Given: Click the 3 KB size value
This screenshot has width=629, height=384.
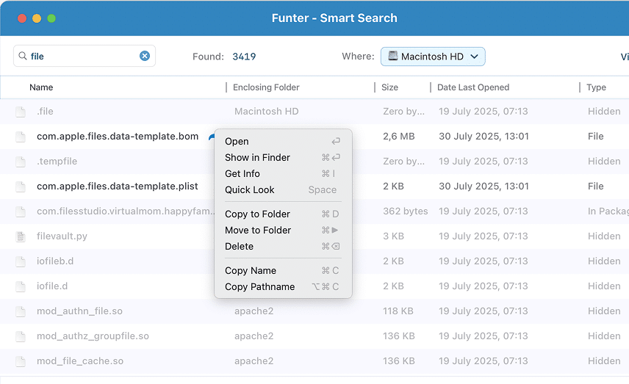Looking at the screenshot, I should pyautogui.click(x=393, y=236).
